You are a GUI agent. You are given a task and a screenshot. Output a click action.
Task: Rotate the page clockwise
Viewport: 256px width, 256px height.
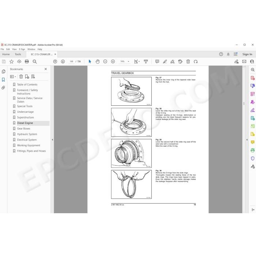(x=196, y=61)
